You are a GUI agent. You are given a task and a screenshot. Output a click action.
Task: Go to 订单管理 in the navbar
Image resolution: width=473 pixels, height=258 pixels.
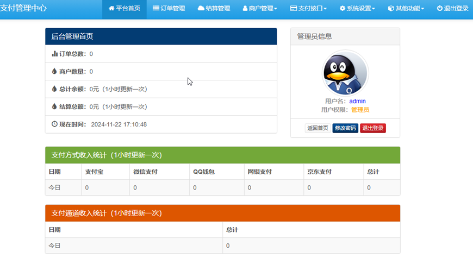169,9
